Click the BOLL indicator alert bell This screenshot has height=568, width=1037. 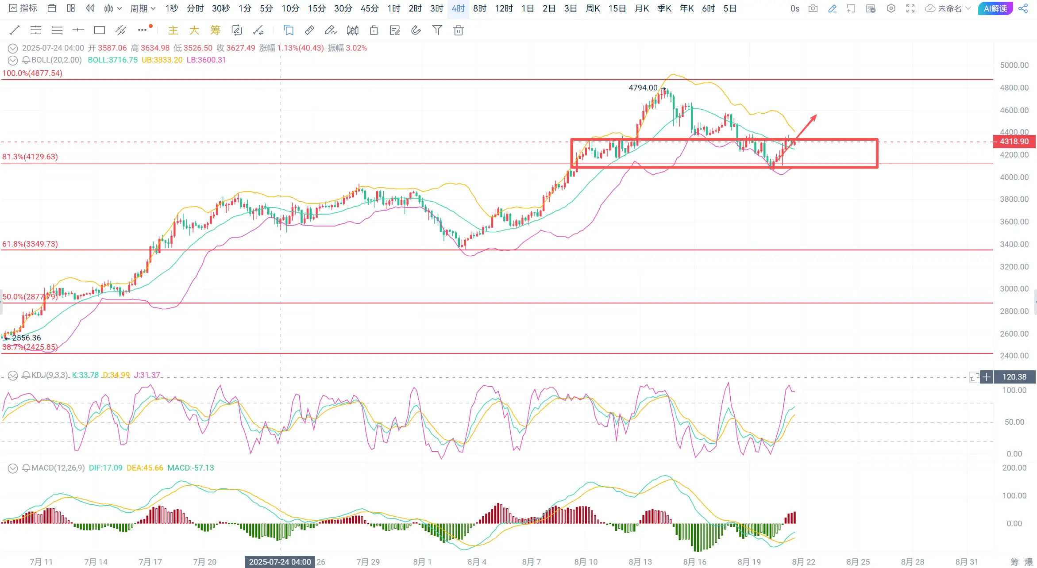[x=26, y=60]
